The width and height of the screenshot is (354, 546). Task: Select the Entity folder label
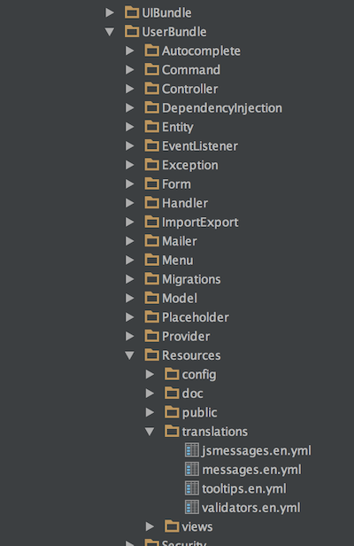tap(178, 127)
